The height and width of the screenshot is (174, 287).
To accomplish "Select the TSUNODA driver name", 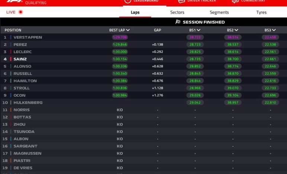I will coord(24,132).
